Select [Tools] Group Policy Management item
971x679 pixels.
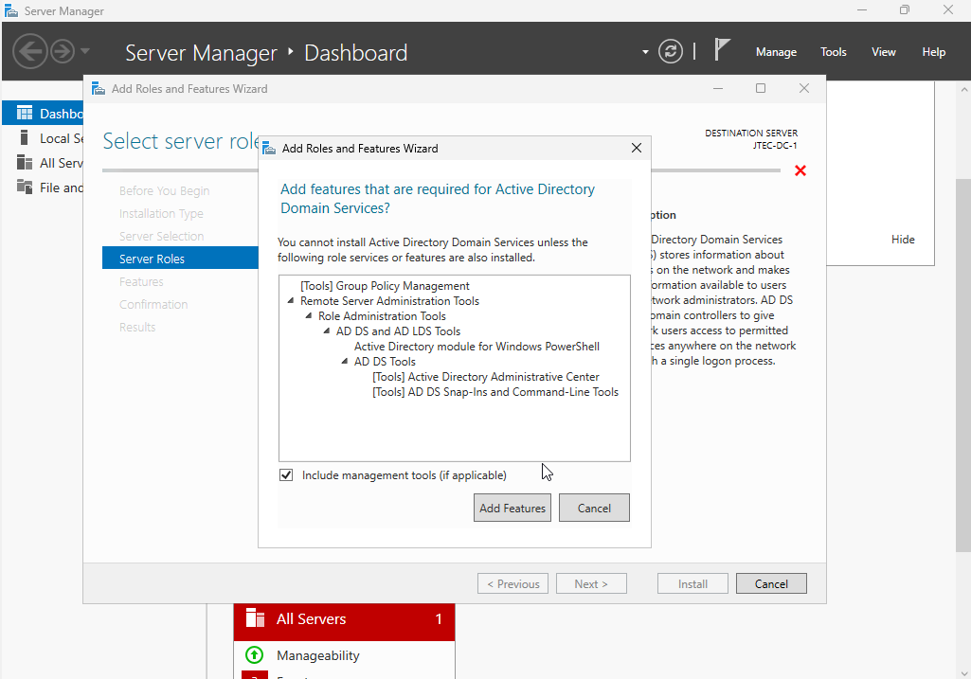point(385,286)
